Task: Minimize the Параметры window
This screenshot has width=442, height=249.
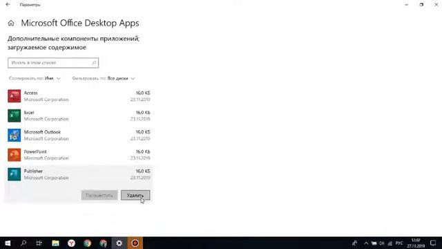Action: point(407,5)
